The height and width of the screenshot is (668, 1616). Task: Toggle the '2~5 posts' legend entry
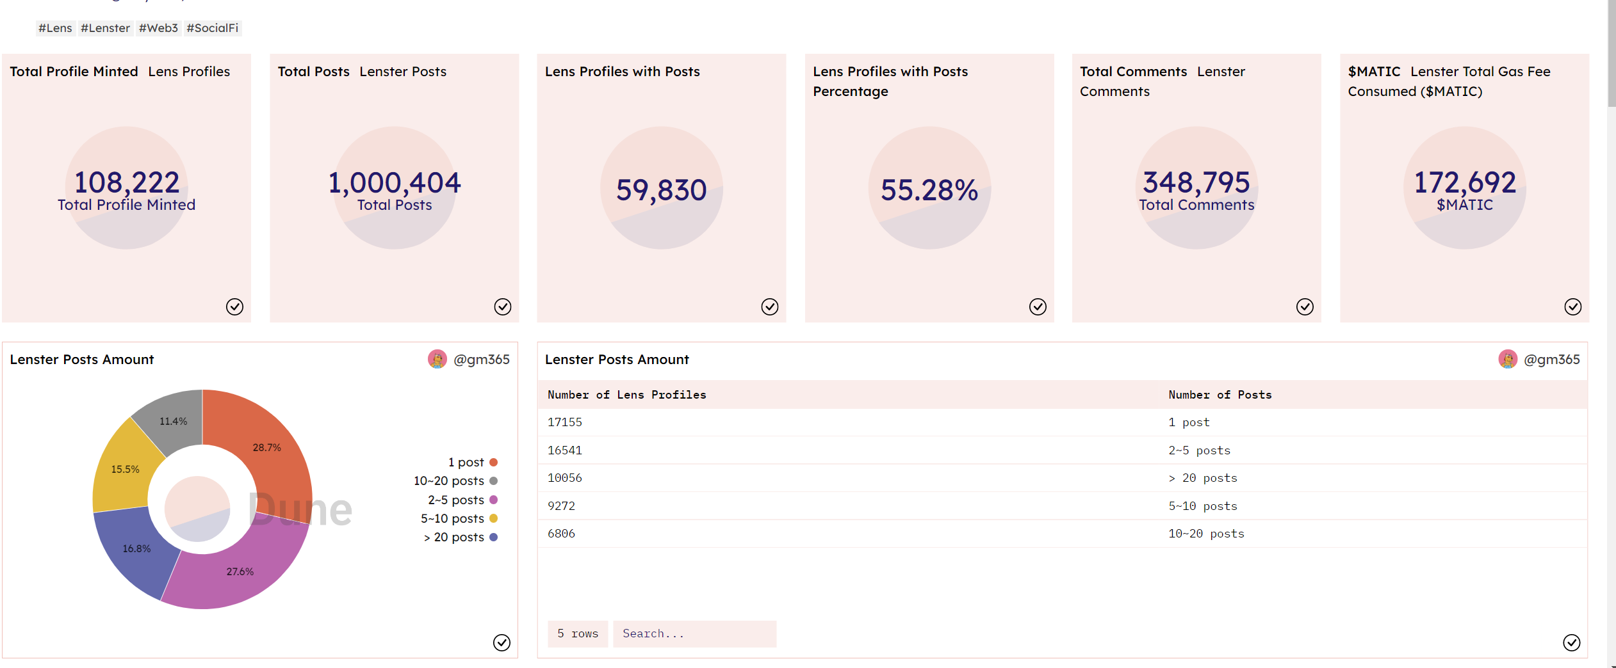(x=462, y=500)
